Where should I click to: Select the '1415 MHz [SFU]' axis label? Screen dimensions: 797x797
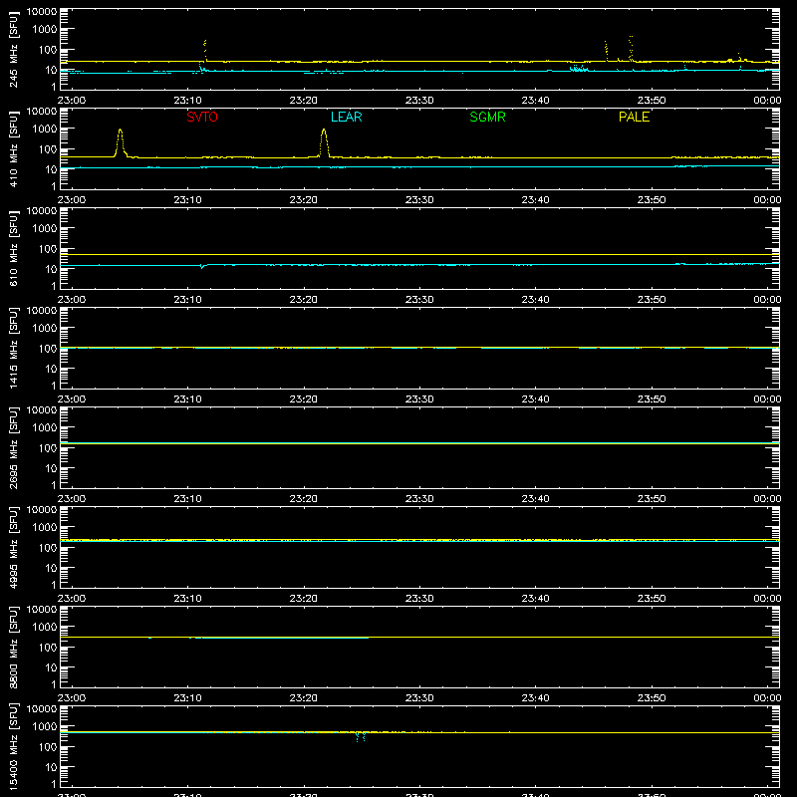tap(13, 349)
